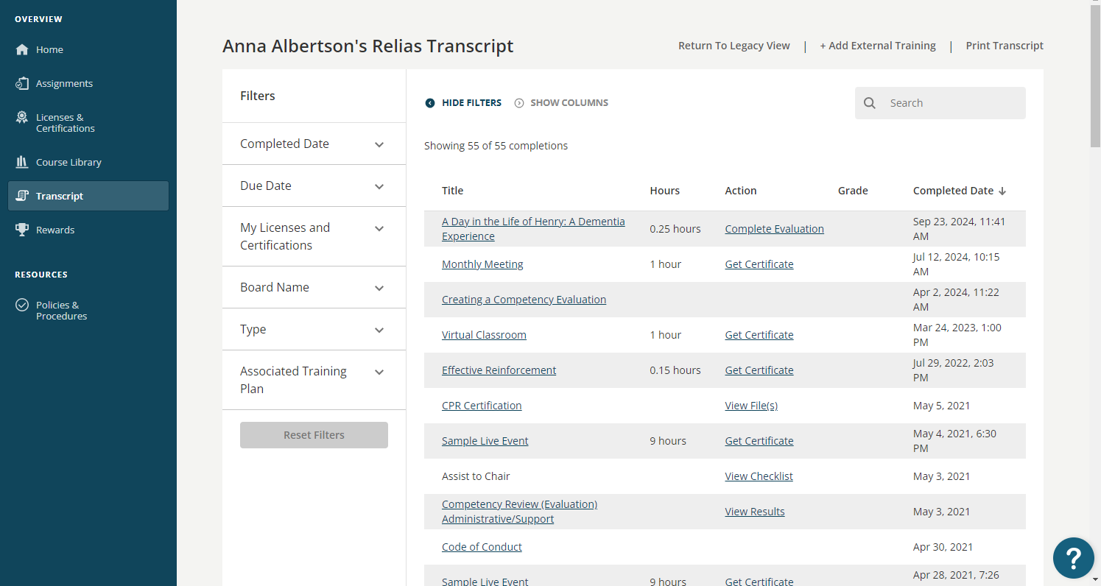
Task: Click the Licenses & Certifications badge icon
Action: click(x=21, y=122)
